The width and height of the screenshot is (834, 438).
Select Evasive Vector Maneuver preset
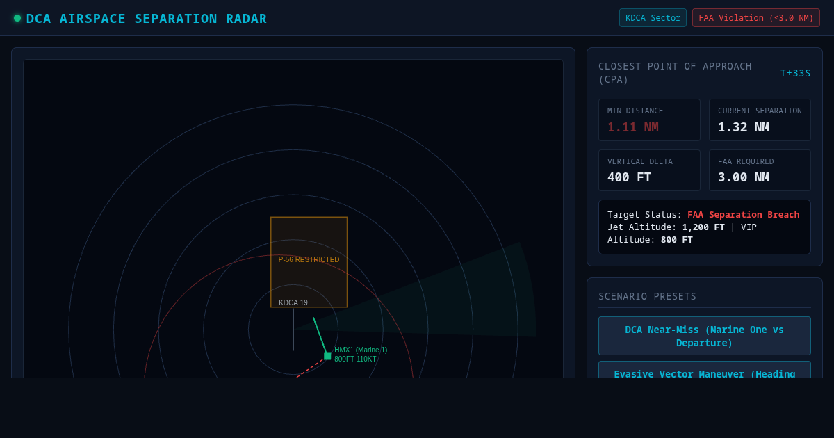click(x=705, y=369)
